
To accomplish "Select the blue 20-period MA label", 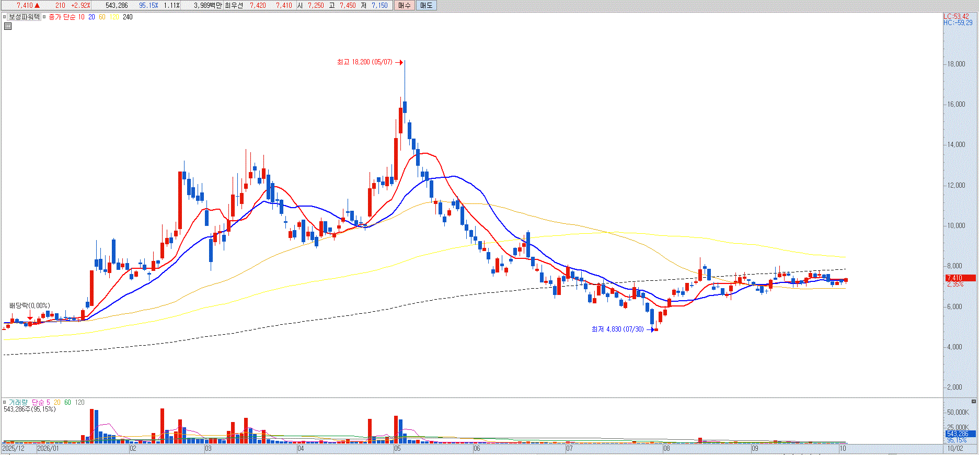I will point(91,17).
